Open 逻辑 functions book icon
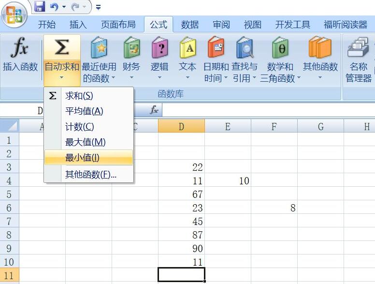This screenshot has height=284, width=375. click(160, 47)
